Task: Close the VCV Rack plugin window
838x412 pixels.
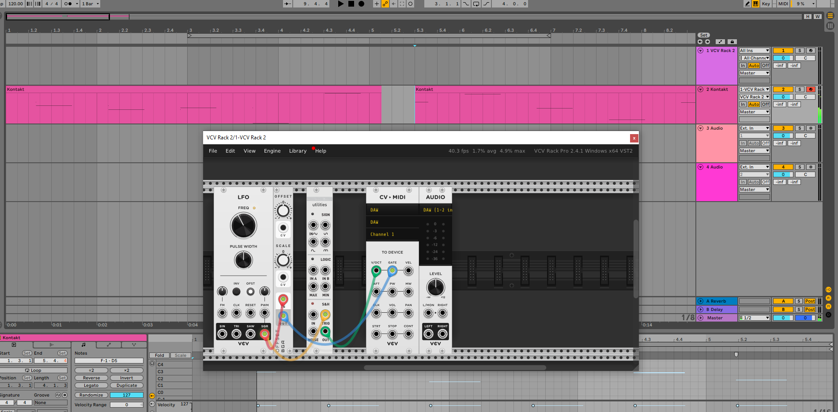Action: [x=634, y=138]
